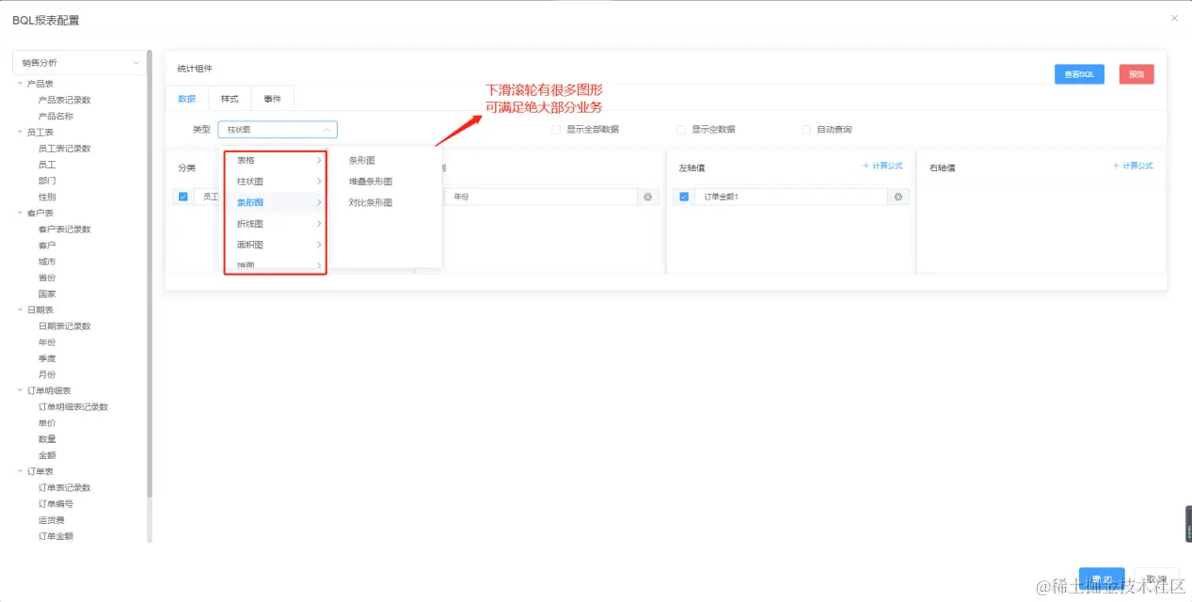Image resolution: width=1192 pixels, height=602 pixels.
Task: Select 日期表记录数 in the tree
Action: 64,326
